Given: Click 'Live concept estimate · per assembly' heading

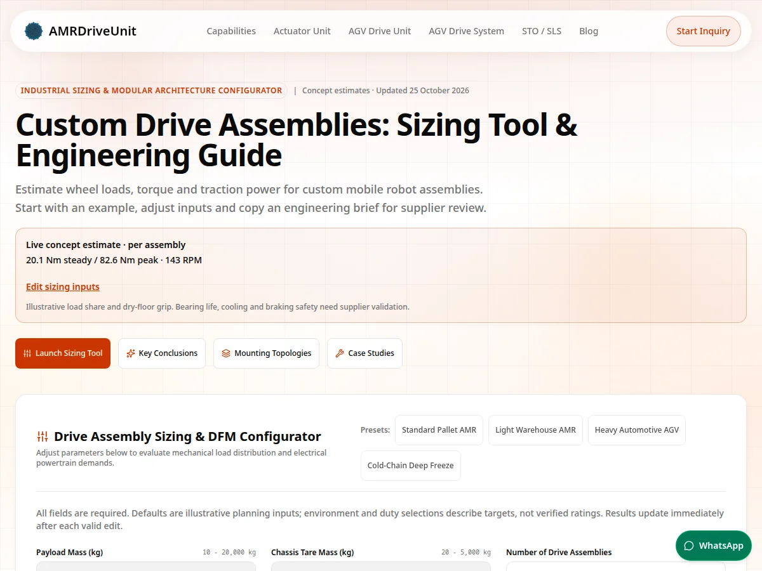Looking at the screenshot, I should pos(106,245).
